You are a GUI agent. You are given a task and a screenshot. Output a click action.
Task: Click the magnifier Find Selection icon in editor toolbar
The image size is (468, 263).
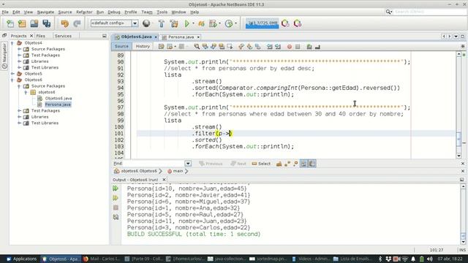pos(197,47)
